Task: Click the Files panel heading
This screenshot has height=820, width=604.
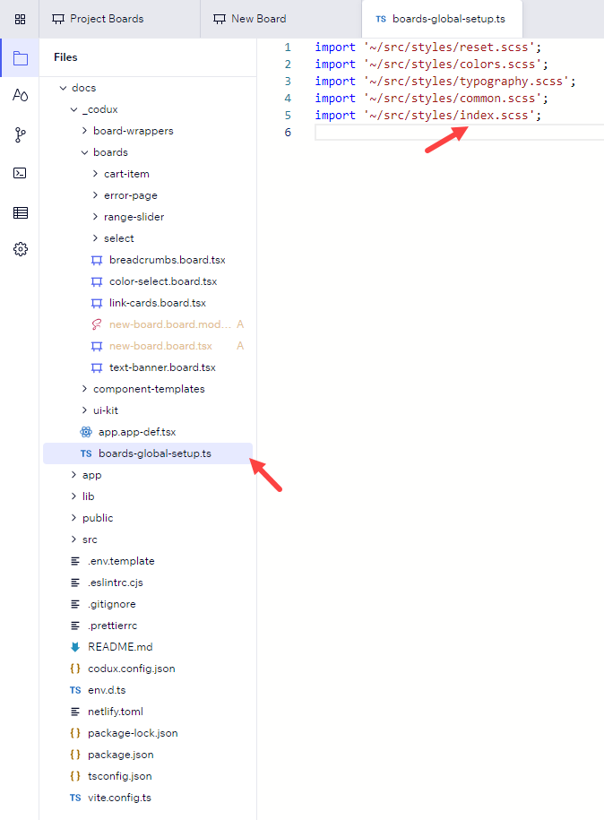Action: (x=65, y=57)
